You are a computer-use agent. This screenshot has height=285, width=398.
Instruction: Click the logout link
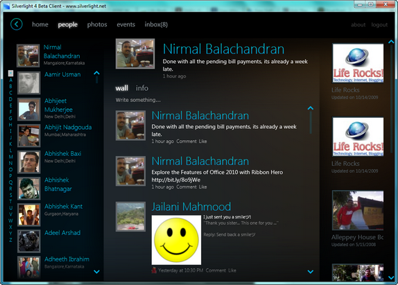(379, 25)
